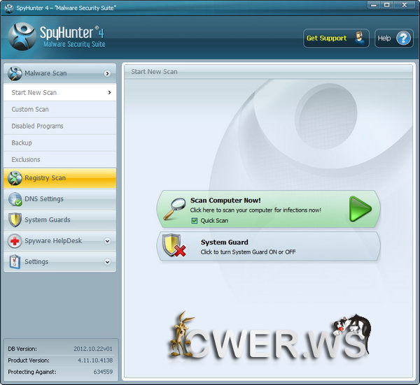
Task: Expand the Spyware HelpDesk section
Action: coord(107,241)
